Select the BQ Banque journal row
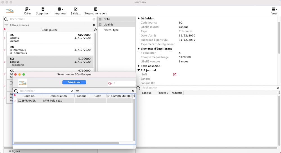The image size is (281, 153). pos(50,62)
